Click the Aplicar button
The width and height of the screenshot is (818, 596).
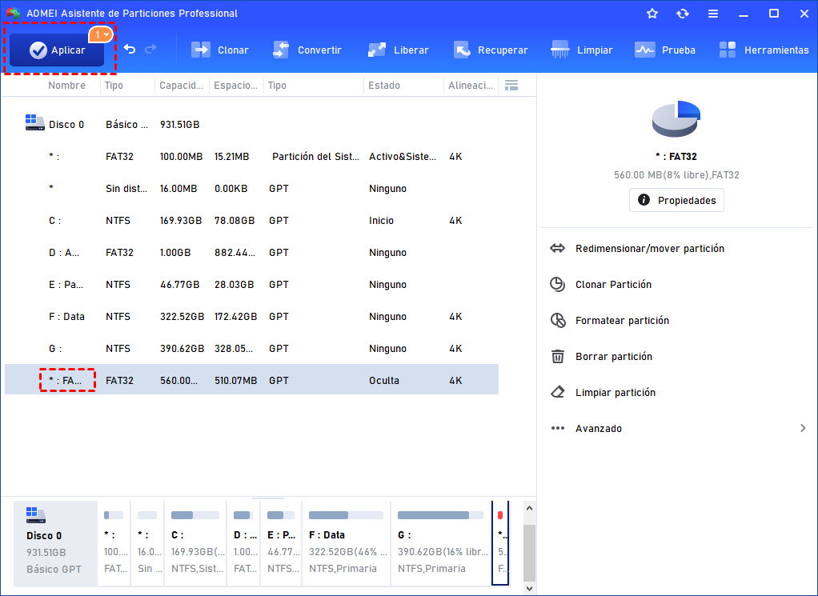pyautogui.click(x=57, y=50)
